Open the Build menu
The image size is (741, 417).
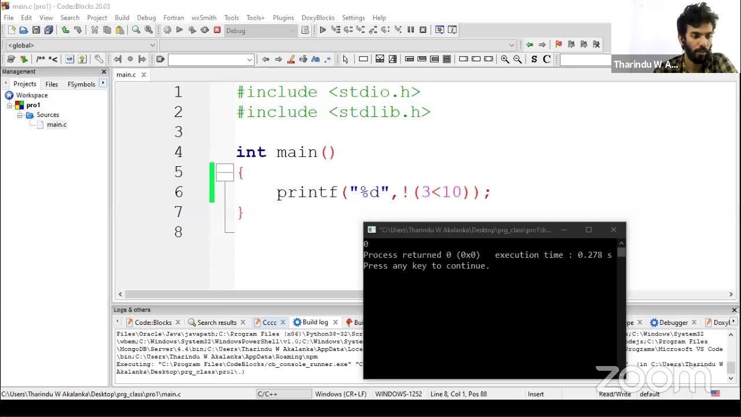[122, 18]
